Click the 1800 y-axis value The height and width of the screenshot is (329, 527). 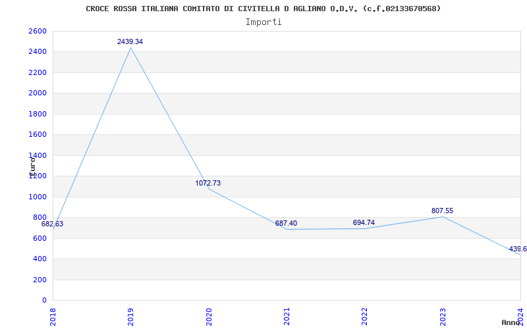(x=38, y=114)
